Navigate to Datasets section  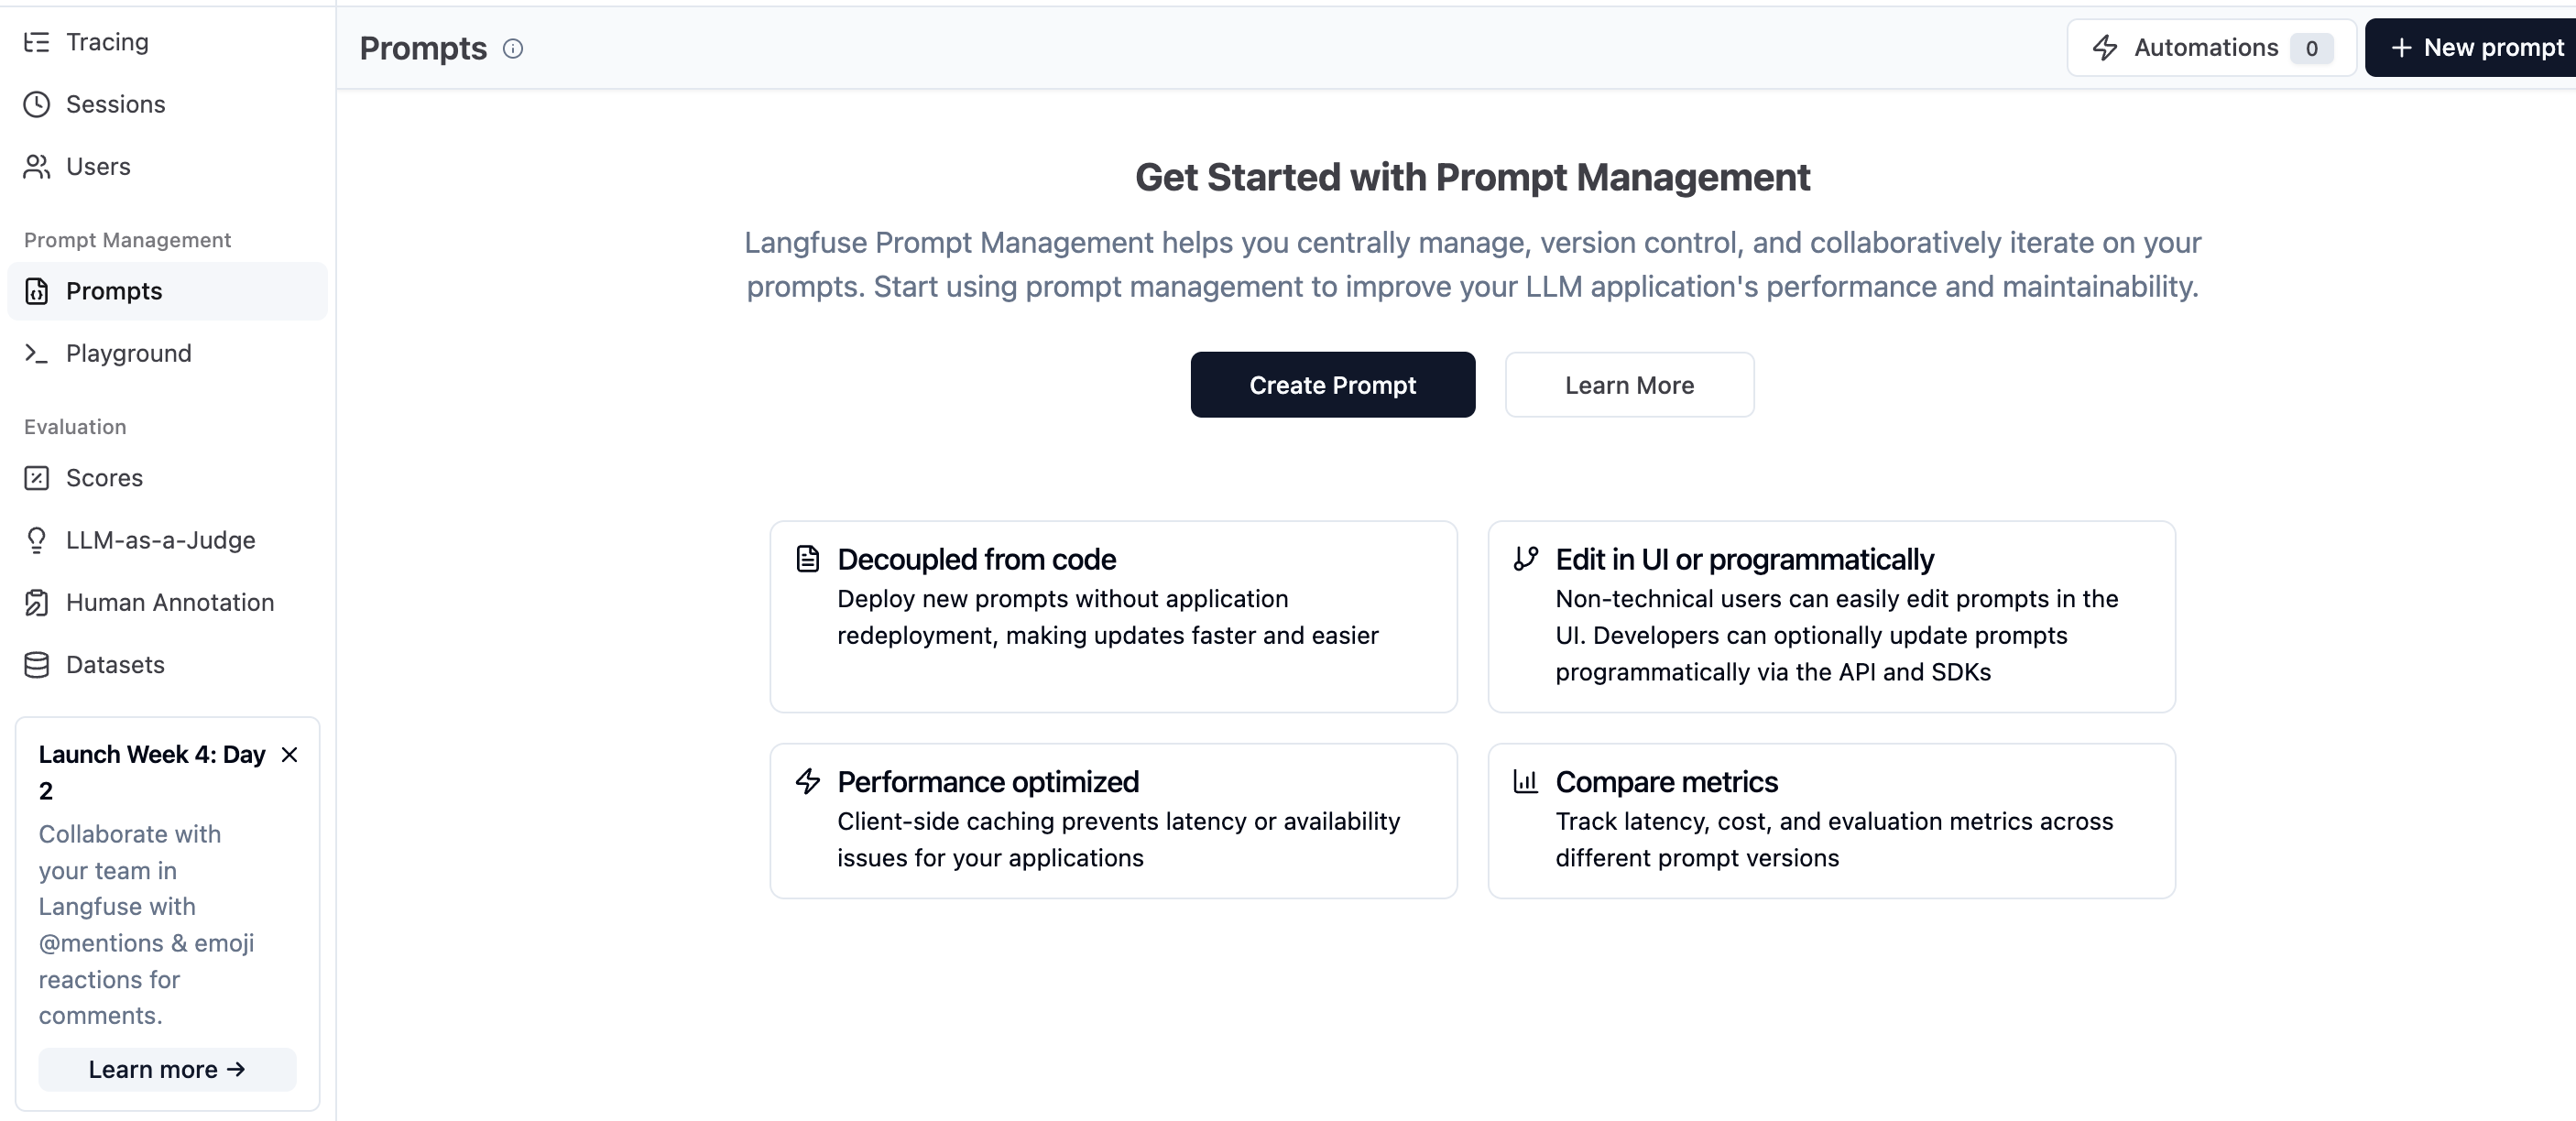click(x=115, y=664)
